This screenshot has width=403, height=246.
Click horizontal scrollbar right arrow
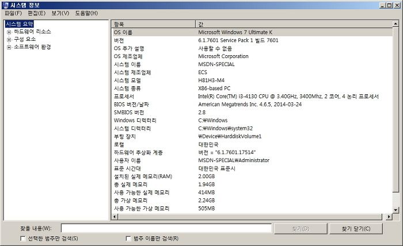pos(389,217)
